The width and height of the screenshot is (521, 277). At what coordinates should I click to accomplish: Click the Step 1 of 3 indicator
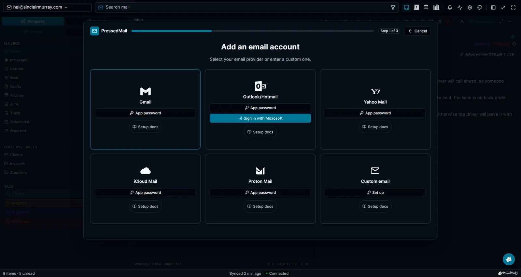pos(389,31)
